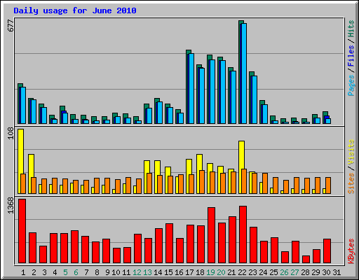Viewport: 359px width, 280px height.
Task: Click the 108 axis maximum value
Action: click(11, 134)
